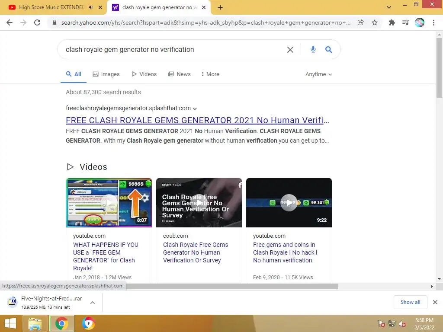
Task: Select the All search filter
Action: [x=74, y=74]
